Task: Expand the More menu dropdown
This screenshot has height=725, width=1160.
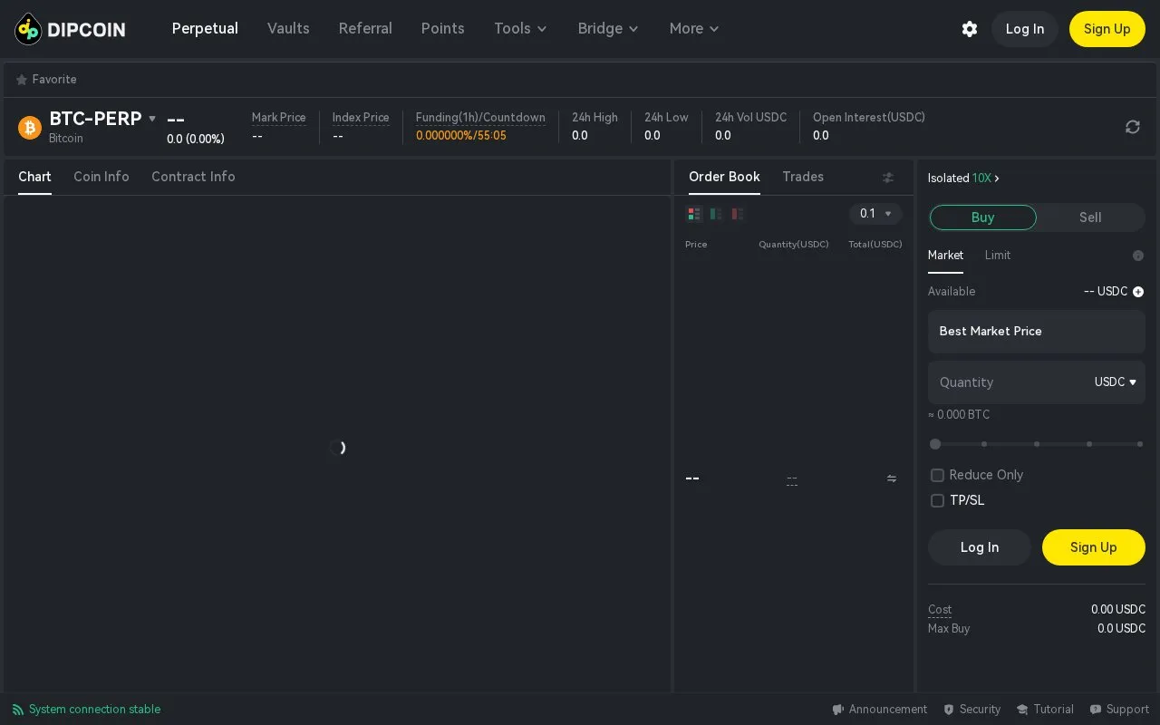Action: pos(695,29)
